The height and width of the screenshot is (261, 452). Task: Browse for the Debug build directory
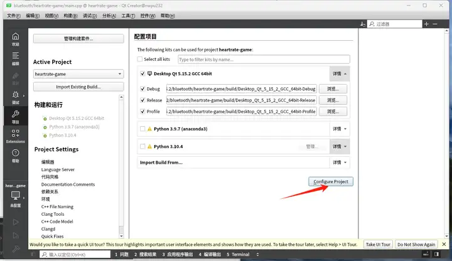click(333, 88)
